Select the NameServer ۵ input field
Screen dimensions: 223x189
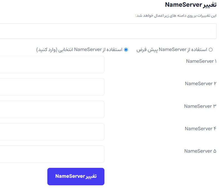pos(52,154)
